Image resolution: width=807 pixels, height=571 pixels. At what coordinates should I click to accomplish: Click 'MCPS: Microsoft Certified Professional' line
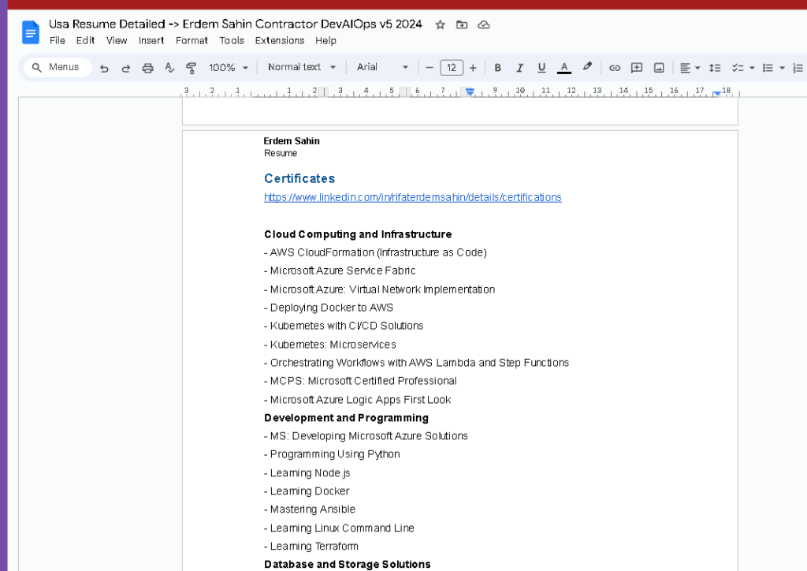coord(360,380)
